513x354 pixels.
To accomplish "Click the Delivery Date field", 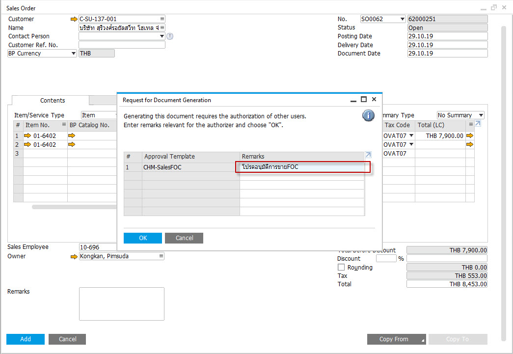I will [x=448, y=45].
